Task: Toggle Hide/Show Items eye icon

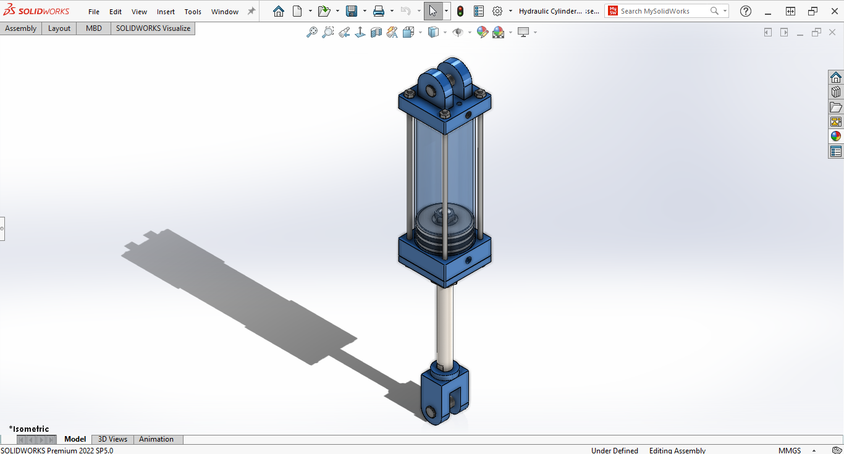Action: pyautogui.click(x=458, y=32)
